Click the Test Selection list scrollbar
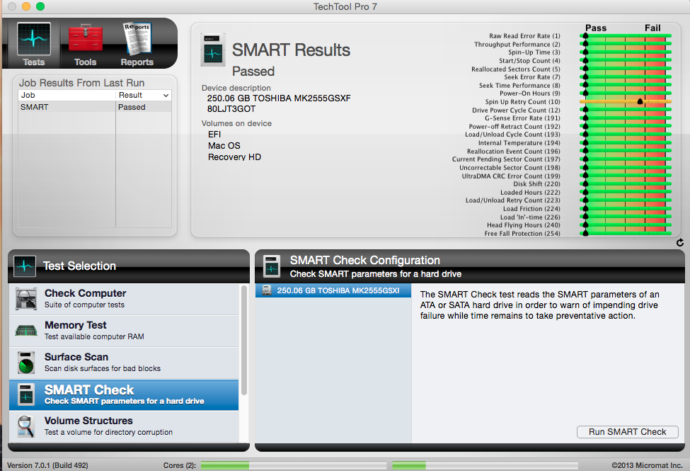This screenshot has height=471, width=690. (244, 340)
